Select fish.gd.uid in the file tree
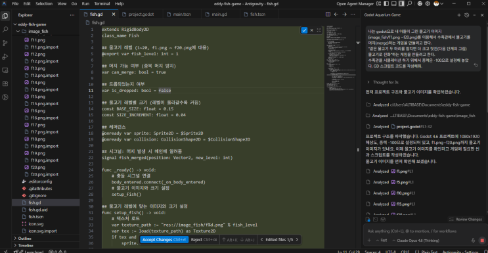The image size is (488, 253). 38,210
